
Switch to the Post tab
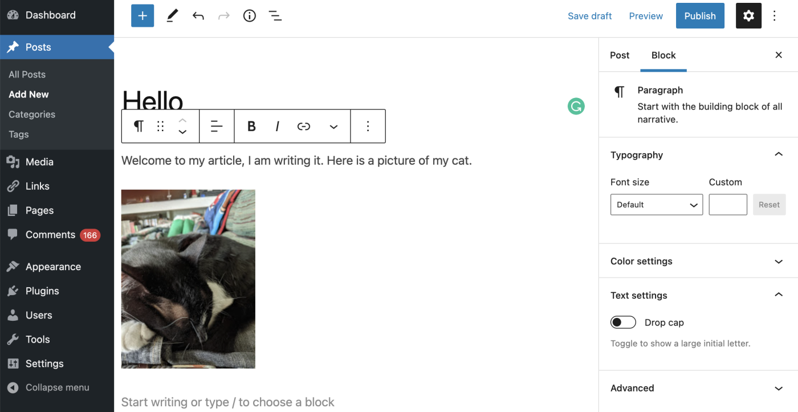click(620, 55)
